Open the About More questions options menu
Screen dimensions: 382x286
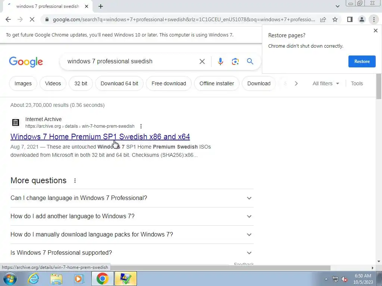(75, 181)
